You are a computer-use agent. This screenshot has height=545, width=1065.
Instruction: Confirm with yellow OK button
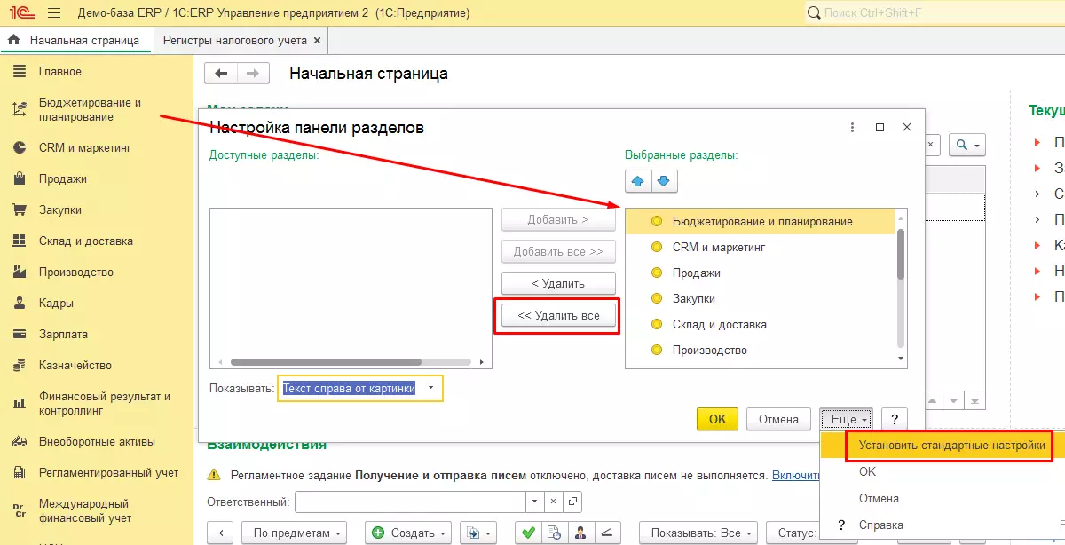(x=718, y=419)
